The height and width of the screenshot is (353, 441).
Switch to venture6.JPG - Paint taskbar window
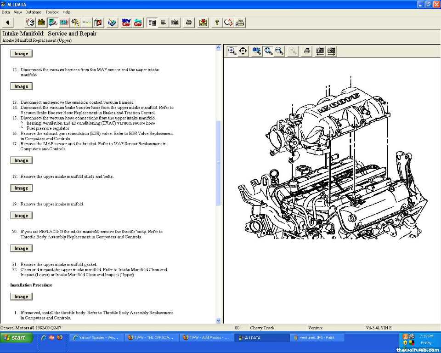click(317, 337)
